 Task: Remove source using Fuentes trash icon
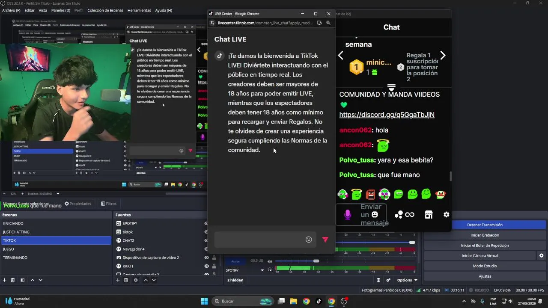(x=126, y=280)
